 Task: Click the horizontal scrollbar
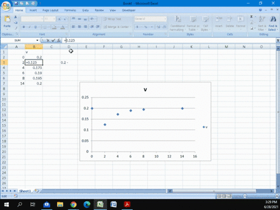(220, 191)
